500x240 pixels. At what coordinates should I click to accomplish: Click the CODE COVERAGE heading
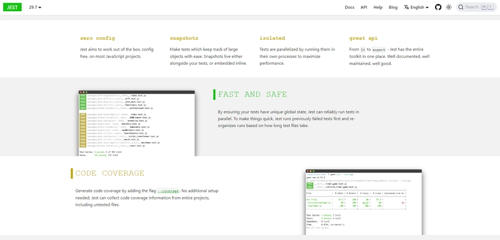tap(110, 173)
